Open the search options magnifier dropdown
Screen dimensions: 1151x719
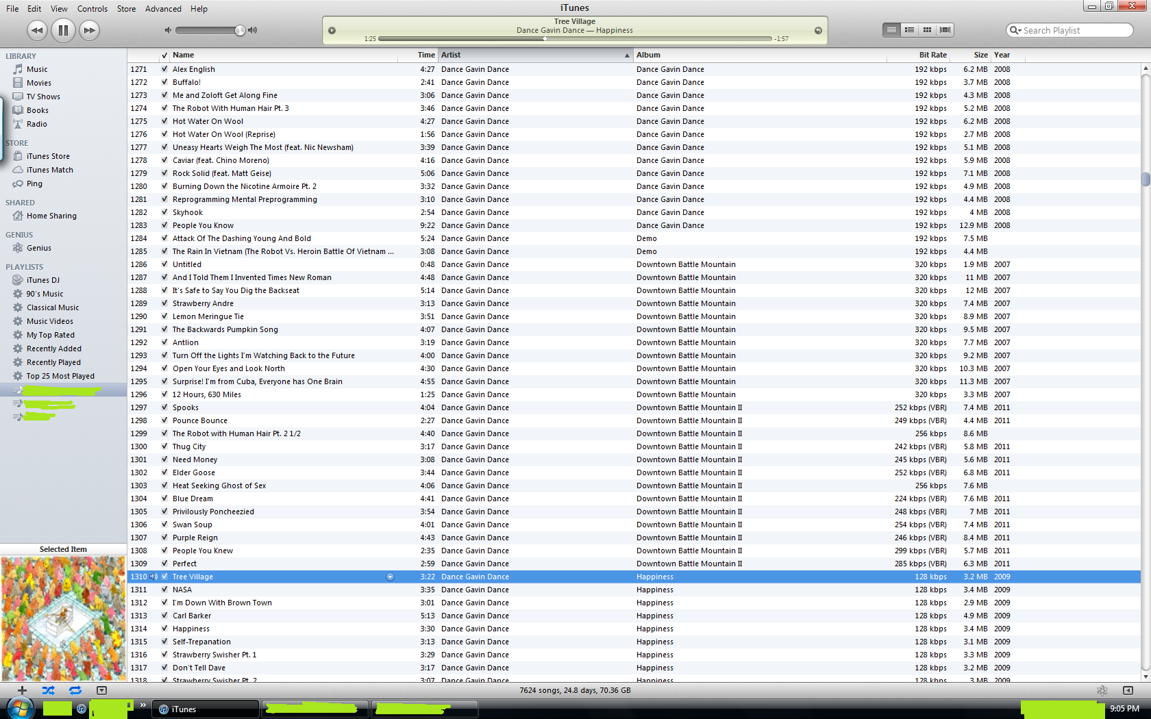(x=1015, y=30)
